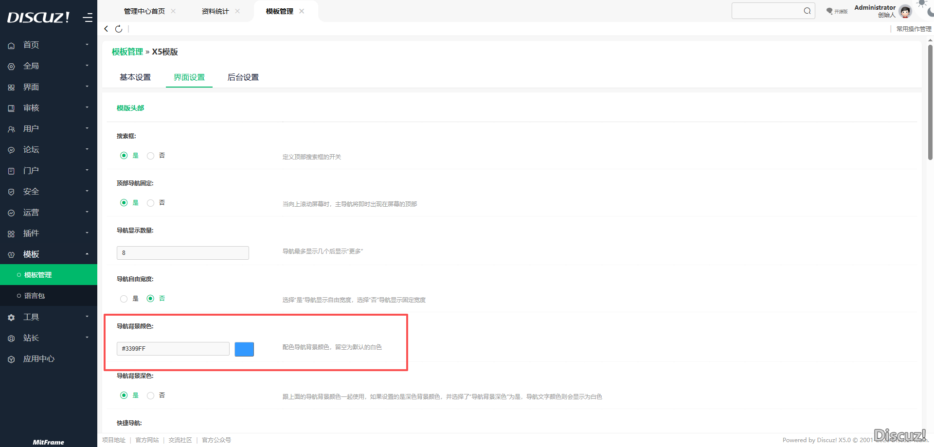Screen dimensions: 934x447
Task: Expand the 插件 sidebar section
Action: pyautogui.click(x=49, y=233)
